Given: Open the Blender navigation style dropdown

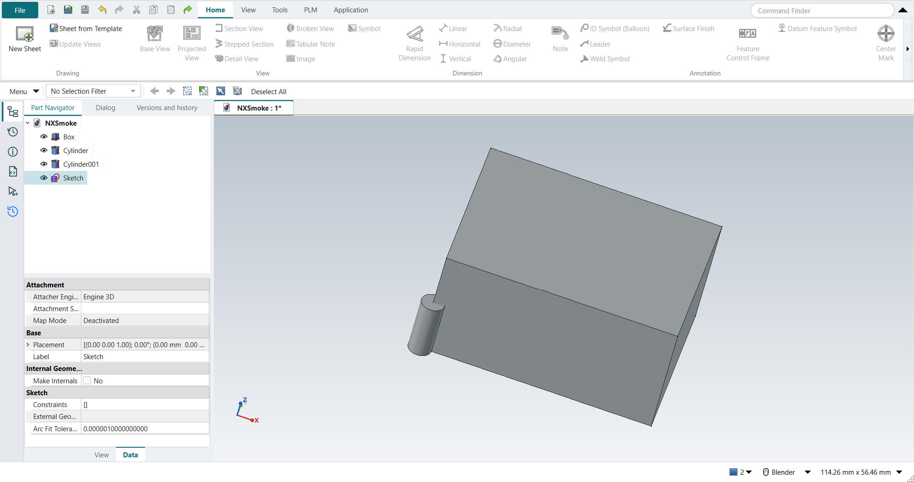Looking at the screenshot, I should click(x=808, y=472).
